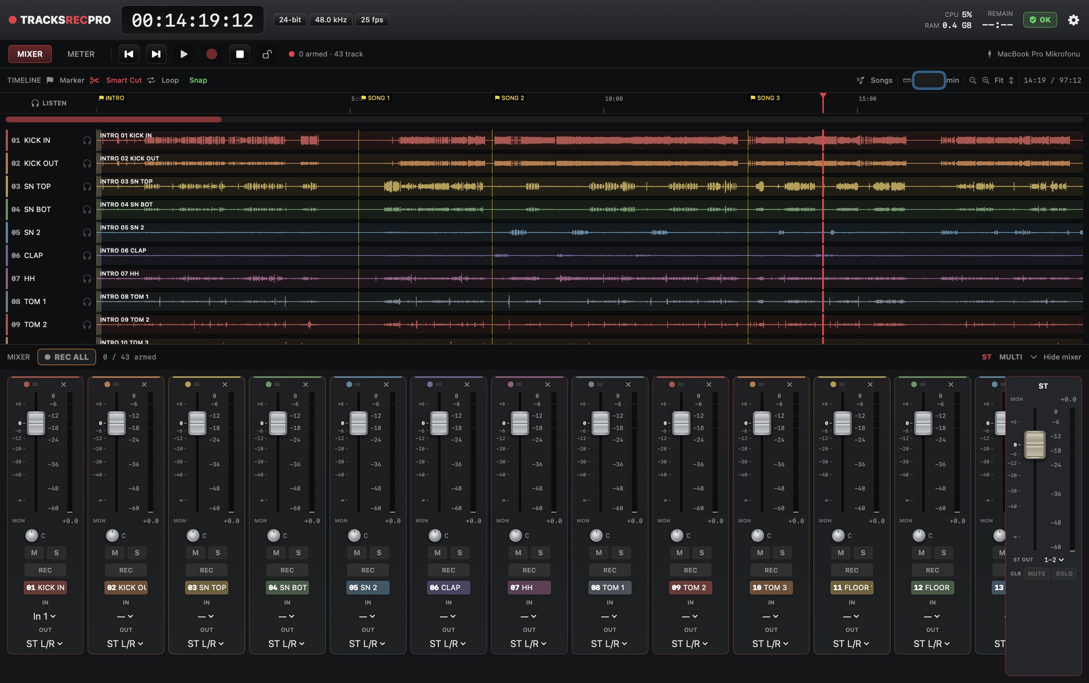
Task: Listen to the KICK IN track headphone
Action: (87, 141)
